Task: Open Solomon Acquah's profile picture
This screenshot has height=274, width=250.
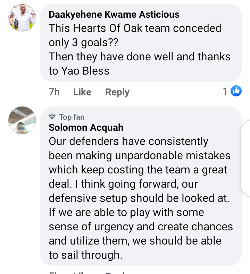Action: pos(22,120)
